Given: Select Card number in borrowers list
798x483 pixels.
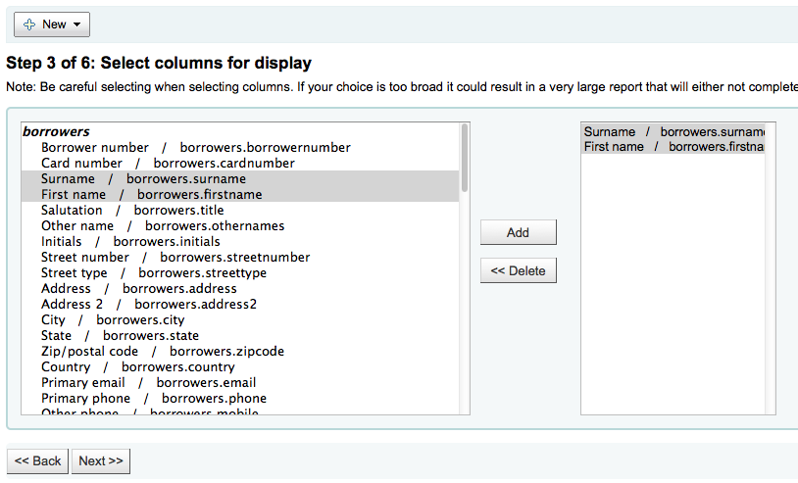Looking at the screenshot, I should pos(240,164).
